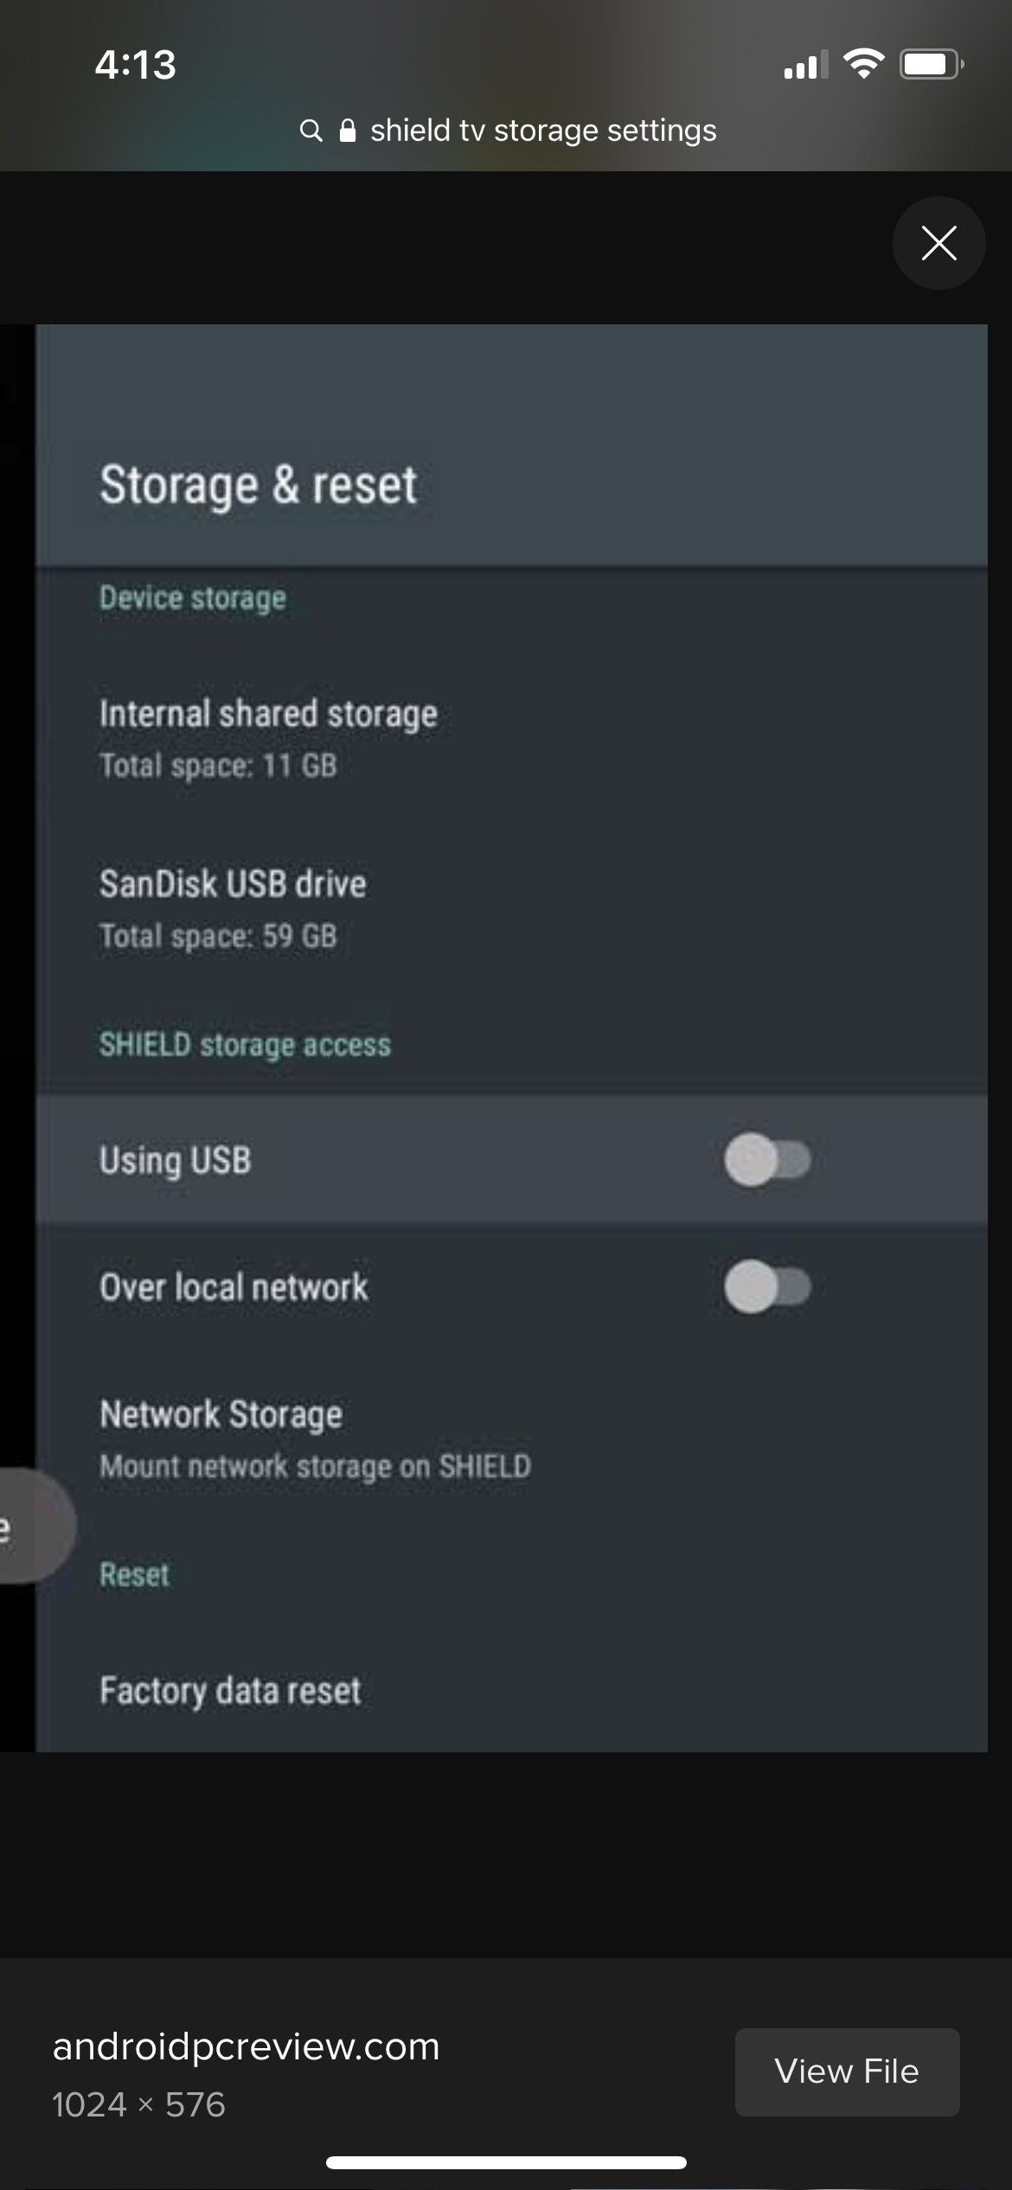Select Factory data reset

[x=230, y=1690]
